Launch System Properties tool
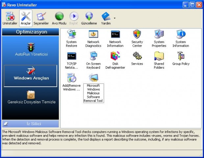Screen dimensions: 204x158 click(159, 38)
